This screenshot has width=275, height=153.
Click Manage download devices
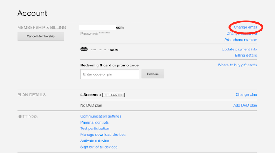click(103, 135)
